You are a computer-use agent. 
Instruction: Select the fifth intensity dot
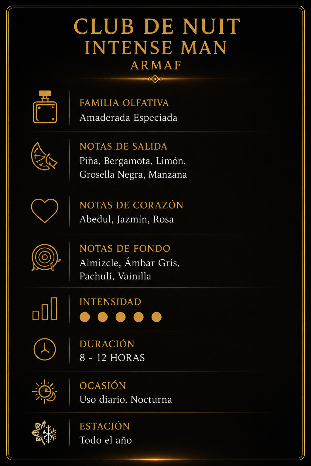pos(156,317)
